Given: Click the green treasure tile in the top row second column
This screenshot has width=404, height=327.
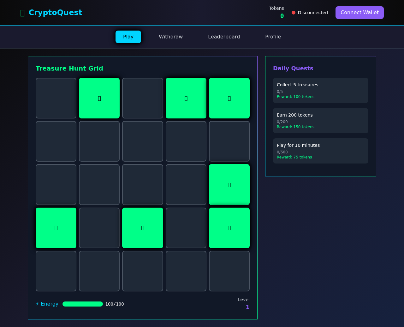Looking at the screenshot, I should pyautogui.click(x=99, y=98).
